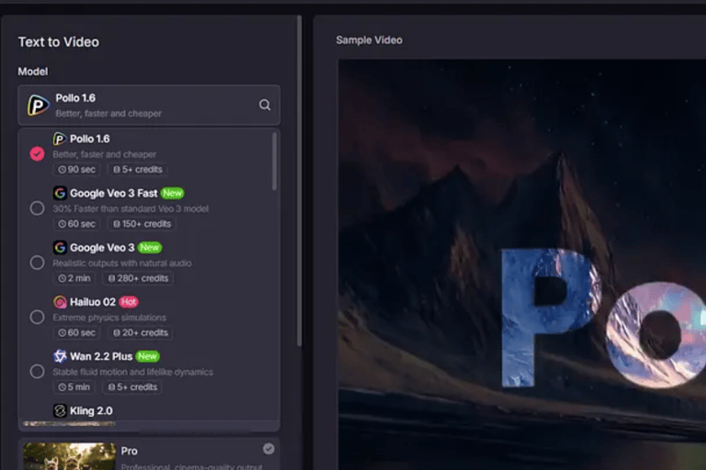Click the Wan 2.2 Plus model icon

click(60, 357)
